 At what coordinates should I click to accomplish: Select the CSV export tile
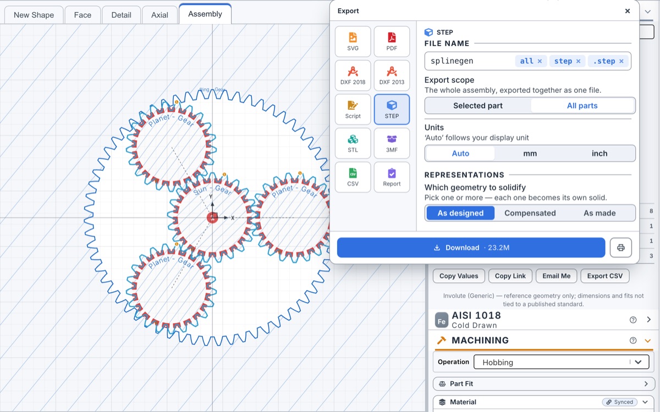[353, 177]
